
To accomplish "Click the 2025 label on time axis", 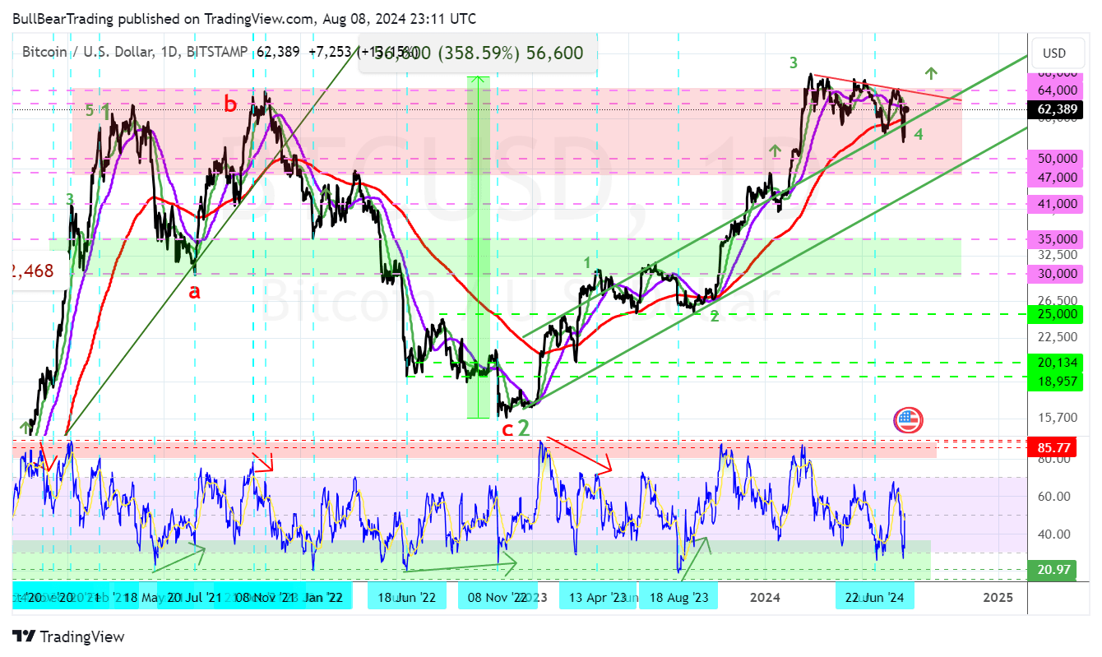I will (x=998, y=598).
